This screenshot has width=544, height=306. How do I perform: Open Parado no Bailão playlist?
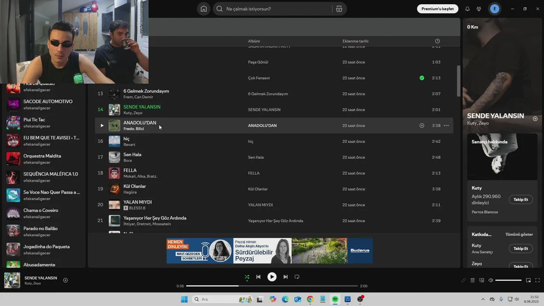coord(45,232)
